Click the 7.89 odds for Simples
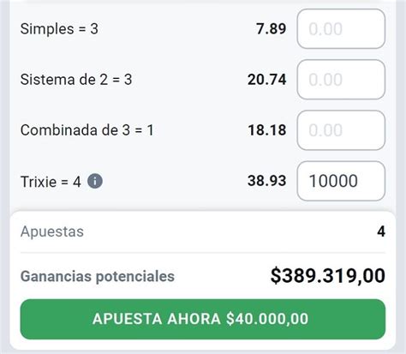The height and width of the screenshot is (354, 406). coord(271,29)
